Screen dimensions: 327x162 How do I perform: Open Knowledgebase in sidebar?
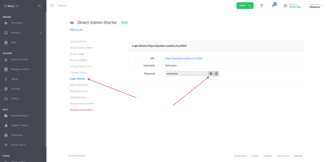(x=19, y=116)
